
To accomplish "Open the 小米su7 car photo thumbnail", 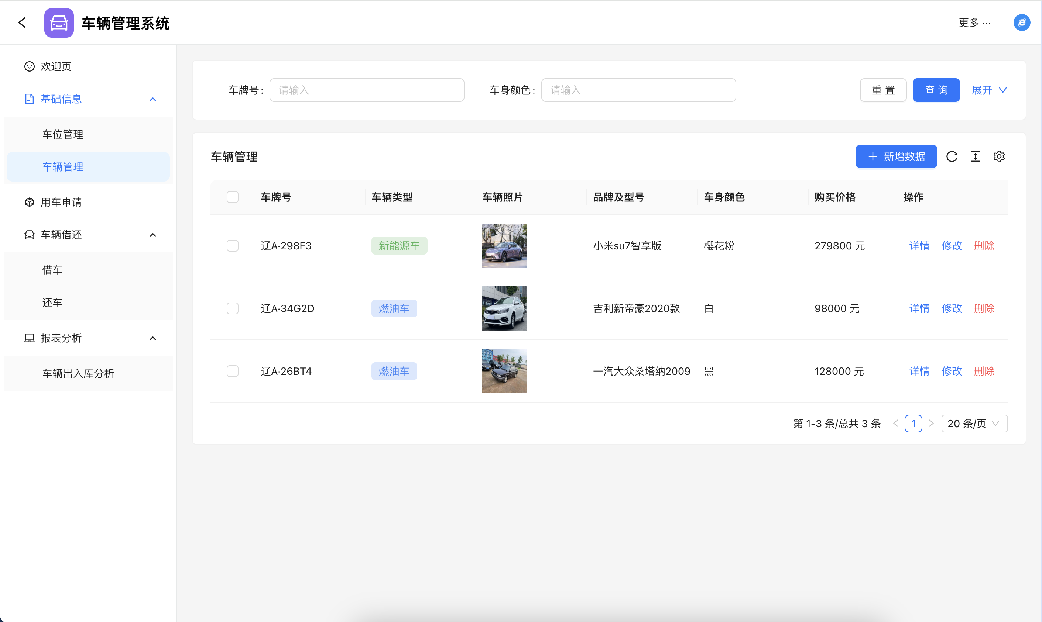I will pyautogui.click(x=504, y=246).
